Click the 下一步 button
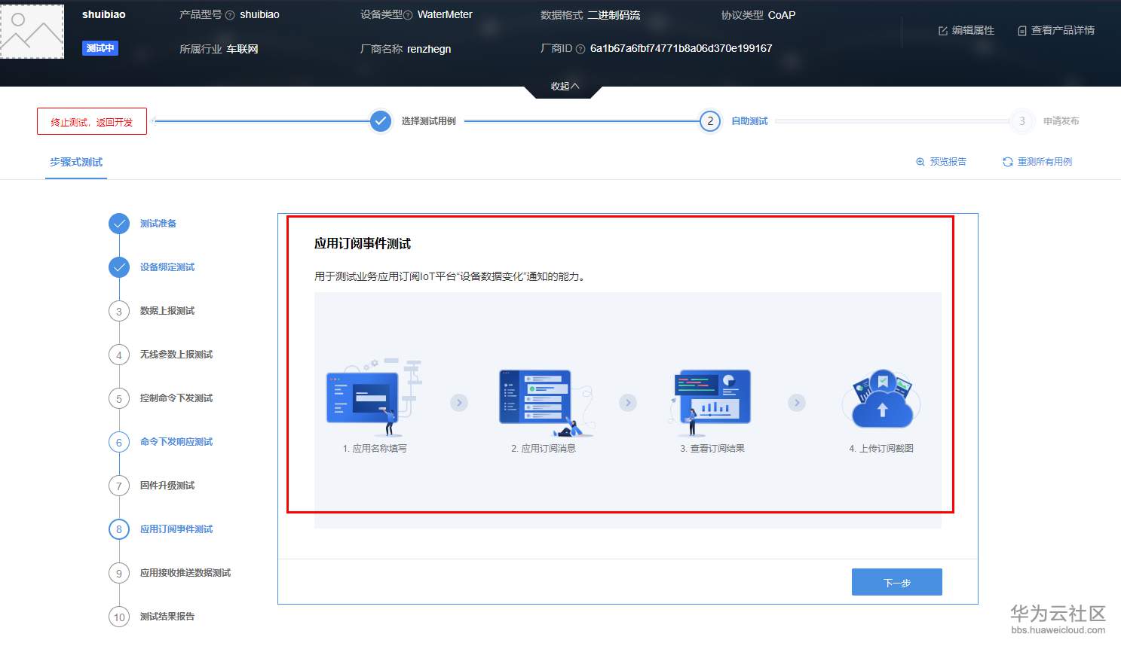 897,582
